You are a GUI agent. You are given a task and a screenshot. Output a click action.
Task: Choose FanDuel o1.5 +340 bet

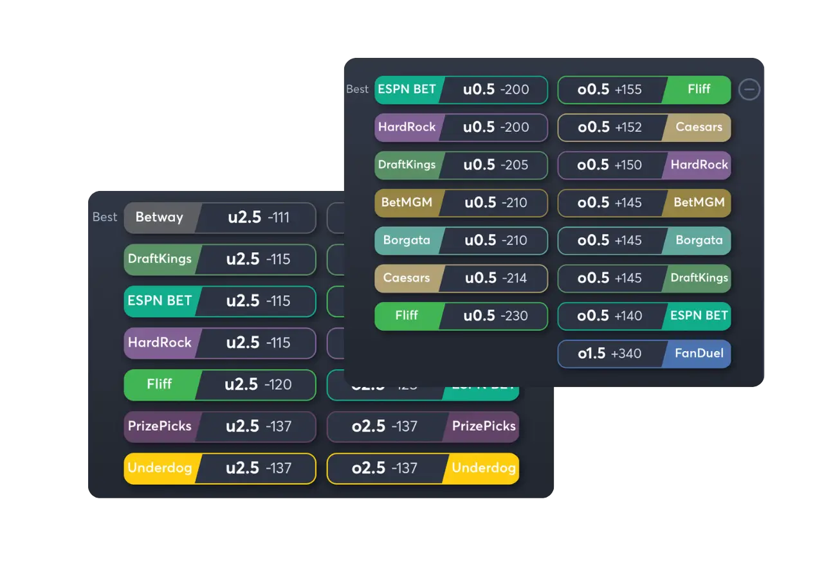[644, 354]
